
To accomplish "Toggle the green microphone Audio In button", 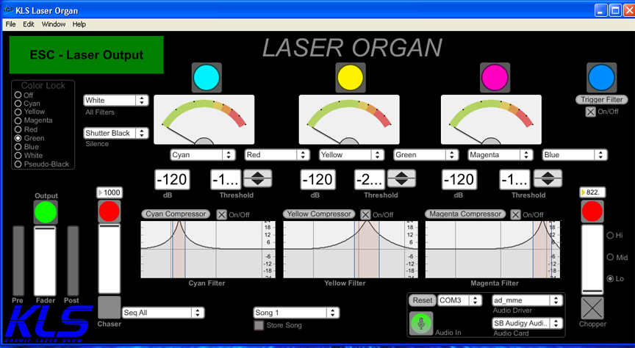I will coord(422,322).
